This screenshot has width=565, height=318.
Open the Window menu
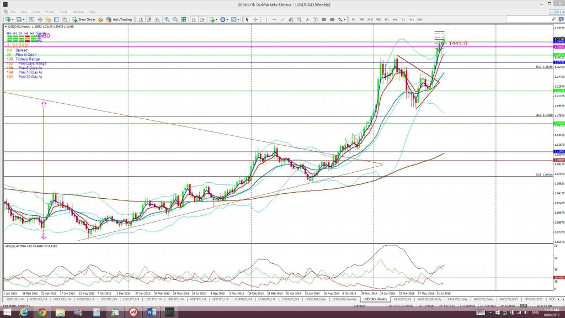pyautogui.click(x=78, y=12)
